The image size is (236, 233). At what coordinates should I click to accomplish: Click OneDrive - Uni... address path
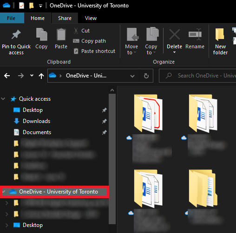click(x=86, y=76)
